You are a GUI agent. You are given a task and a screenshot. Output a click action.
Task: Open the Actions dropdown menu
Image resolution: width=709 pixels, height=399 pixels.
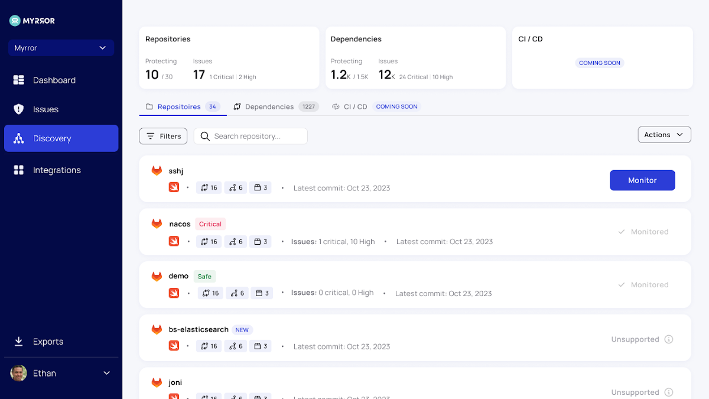[x=664, y=135]
